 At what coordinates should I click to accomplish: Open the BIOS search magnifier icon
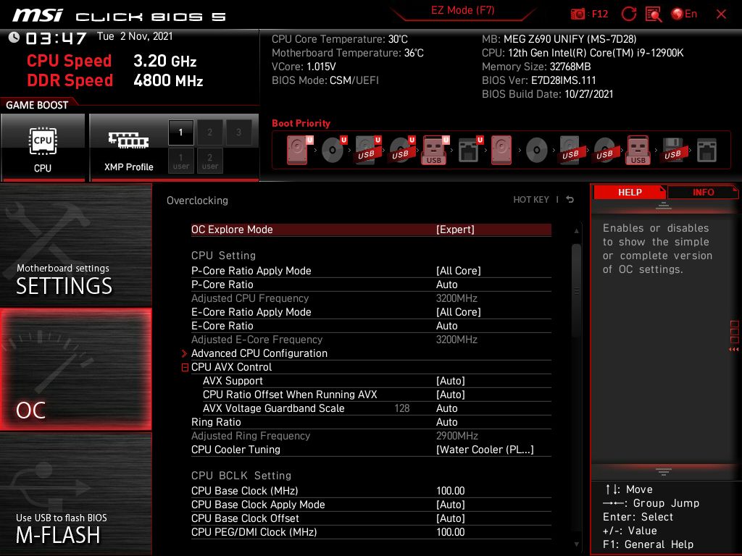click(x=654, y=14)
